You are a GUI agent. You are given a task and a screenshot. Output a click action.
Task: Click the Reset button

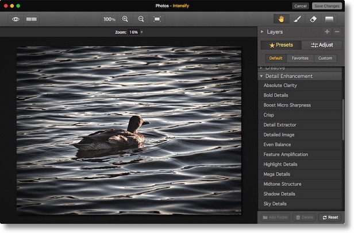[x=329, y=218]
